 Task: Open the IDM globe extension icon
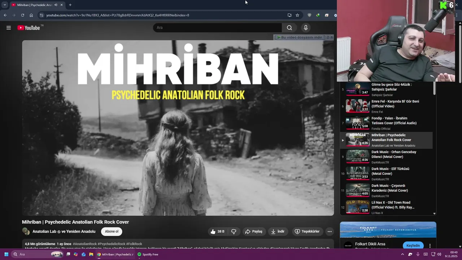click(318, 15)
